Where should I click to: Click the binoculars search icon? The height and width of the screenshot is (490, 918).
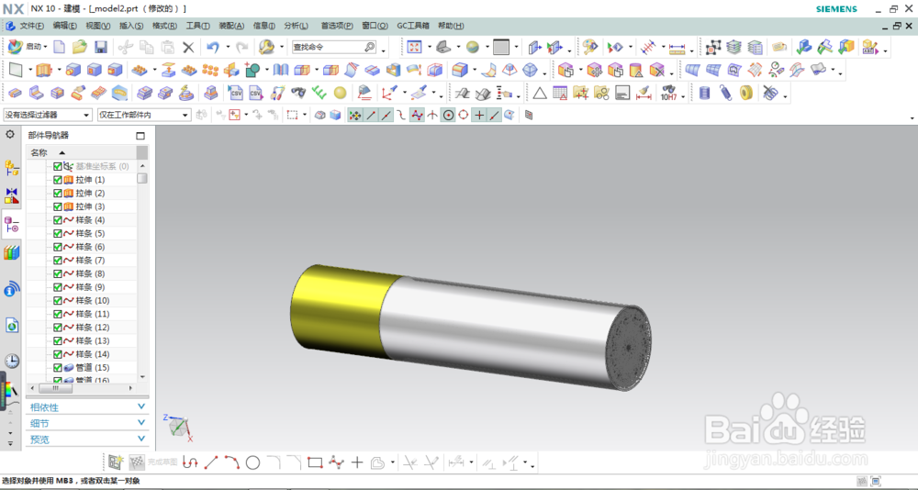[298, 93]
